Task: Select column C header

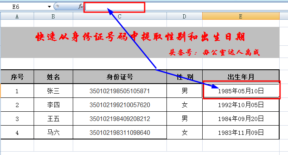Action: [x=120, y=16]
